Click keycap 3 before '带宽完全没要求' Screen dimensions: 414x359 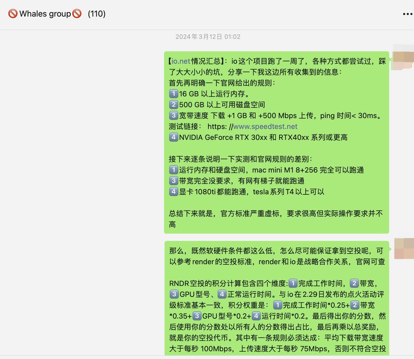tap(174, 181)
